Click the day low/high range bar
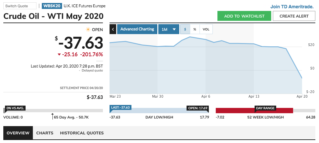 pyautogui.click(x=159, y=111)
